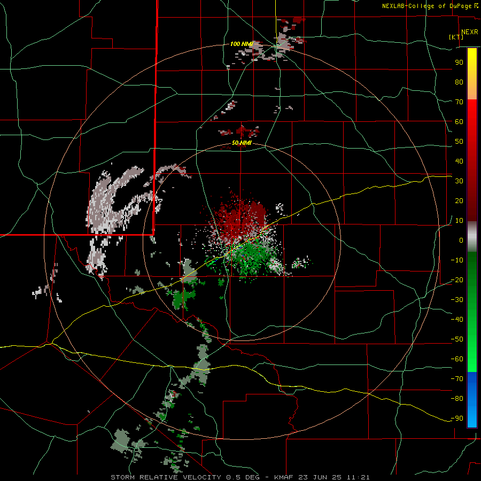481x481 pixels.
Task: Click the storm relative velocity caption at bottom
Action: coord(240,477)
